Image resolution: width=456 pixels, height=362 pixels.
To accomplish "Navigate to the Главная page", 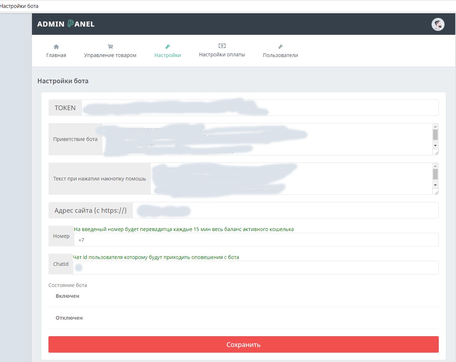I will [56, 55].
